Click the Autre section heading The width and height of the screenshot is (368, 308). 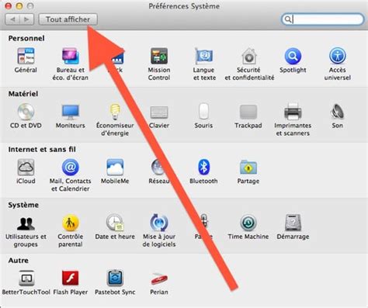(18, 260)
